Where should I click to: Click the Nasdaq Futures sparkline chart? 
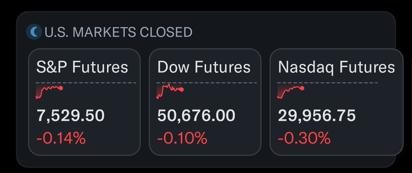(291, 92)
